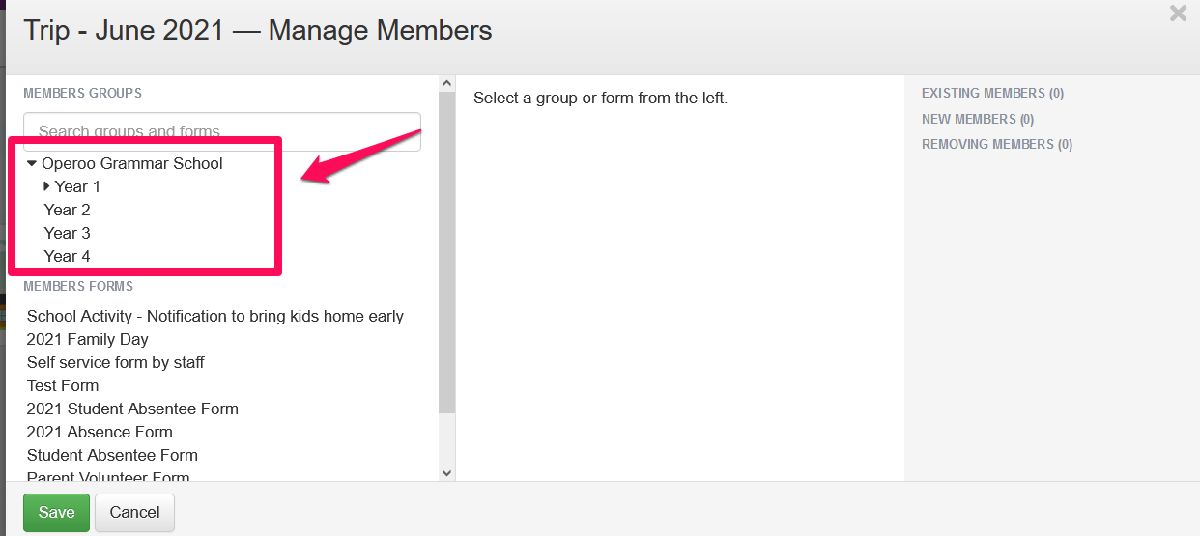Close the Manage Members dialog

[1178, 14]
